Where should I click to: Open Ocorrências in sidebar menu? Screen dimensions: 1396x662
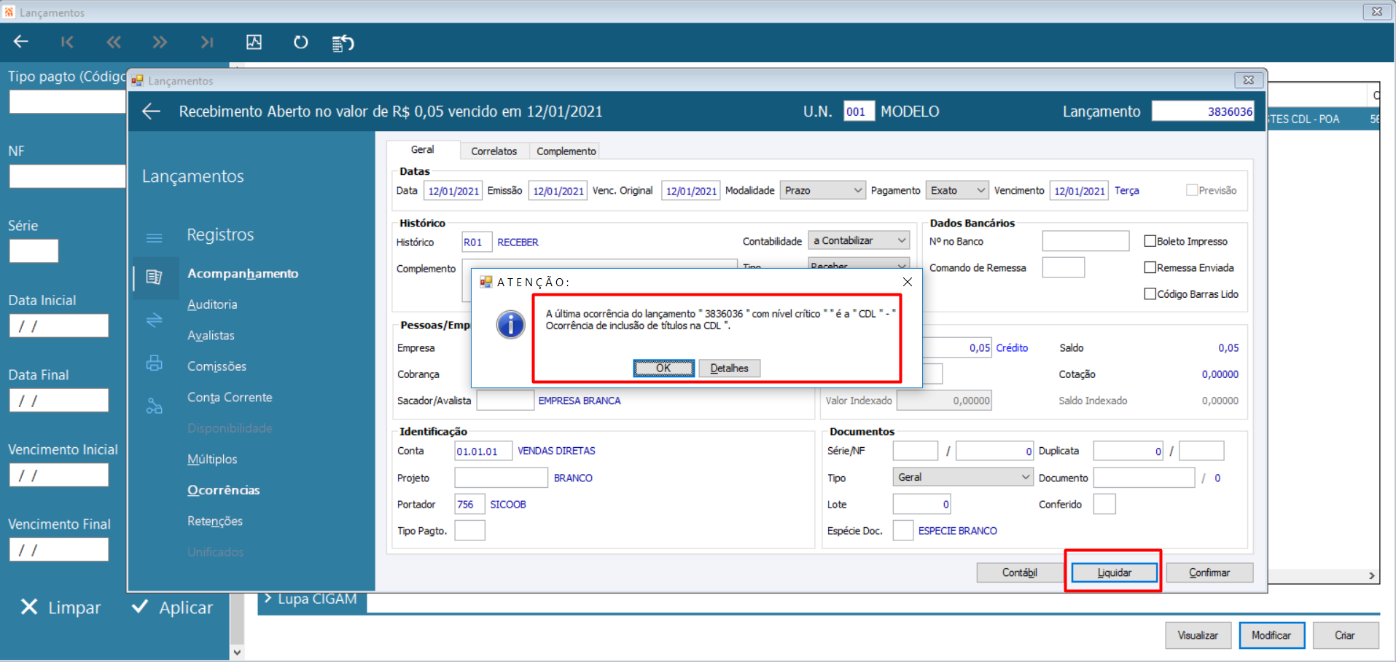[x=223, y=490]
